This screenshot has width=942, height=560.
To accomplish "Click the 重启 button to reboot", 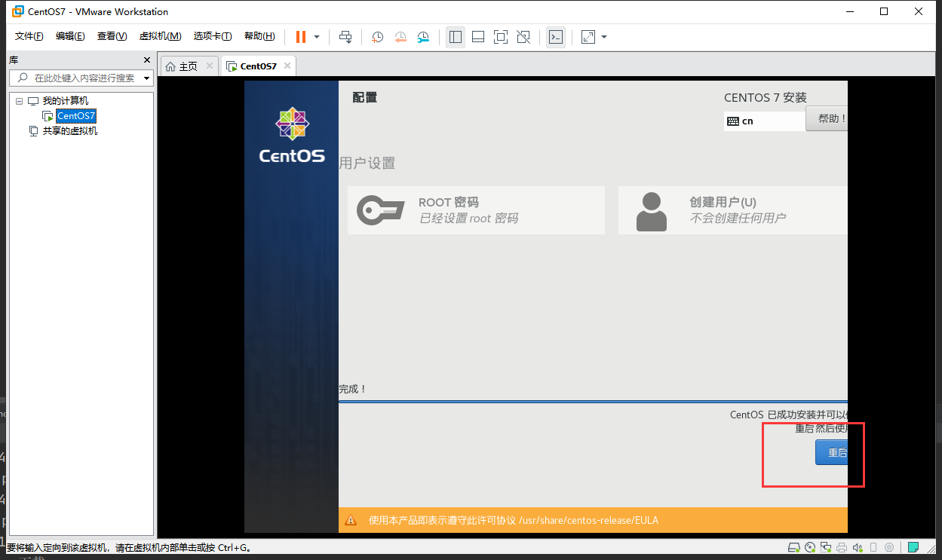I will tap(832, 452).
